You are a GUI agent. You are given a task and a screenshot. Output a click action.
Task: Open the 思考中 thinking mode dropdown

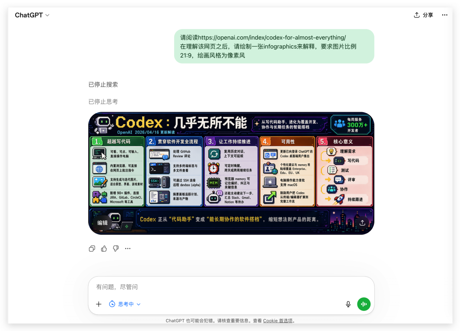[x=125, y=304]
